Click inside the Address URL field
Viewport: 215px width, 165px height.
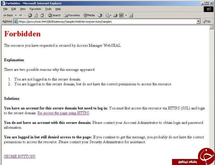tap(107, 22)
